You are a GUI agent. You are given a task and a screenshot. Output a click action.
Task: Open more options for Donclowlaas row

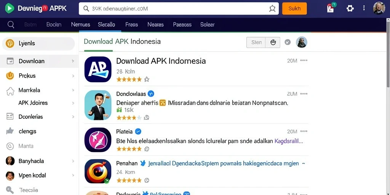(x=304, y=94)
